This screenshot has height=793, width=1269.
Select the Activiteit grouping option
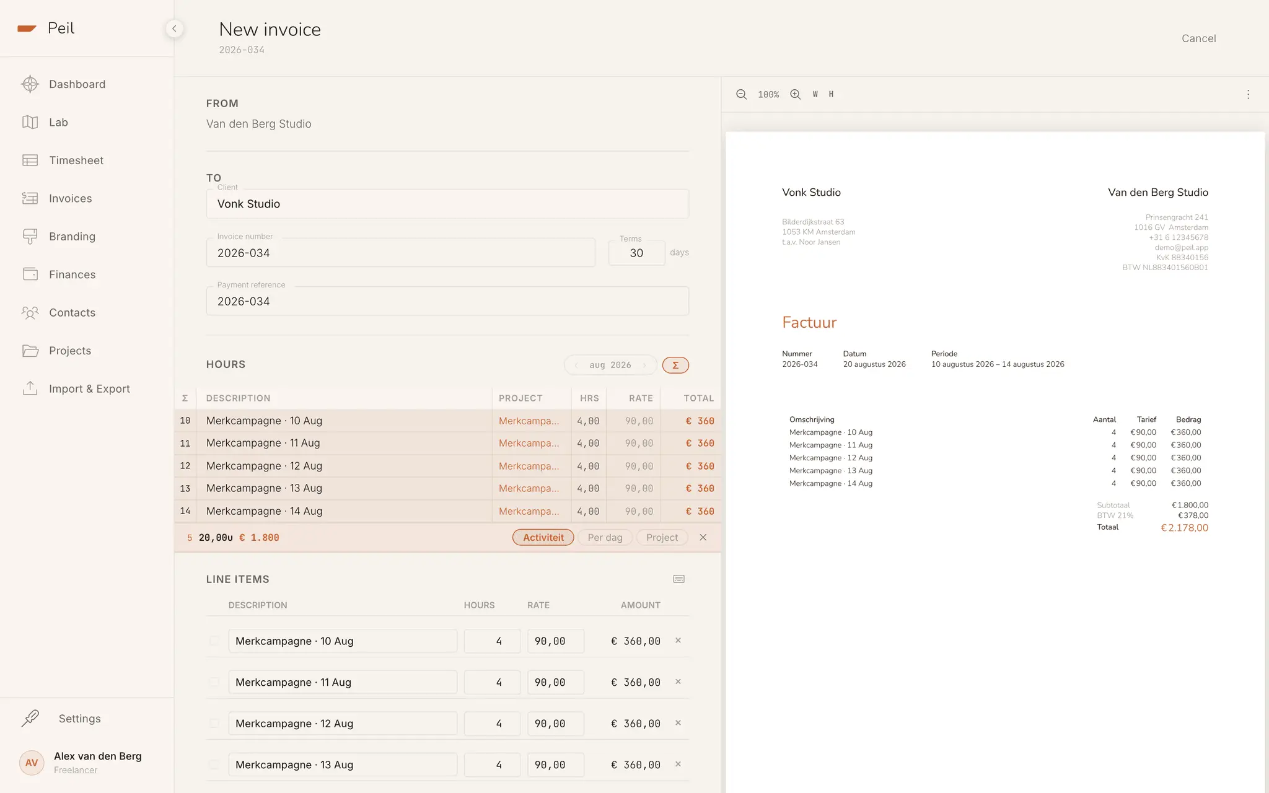pyautogui.click(x=543, y=538)
